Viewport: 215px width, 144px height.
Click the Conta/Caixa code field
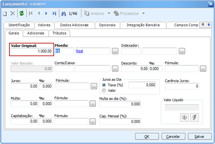tap(64, 68)
